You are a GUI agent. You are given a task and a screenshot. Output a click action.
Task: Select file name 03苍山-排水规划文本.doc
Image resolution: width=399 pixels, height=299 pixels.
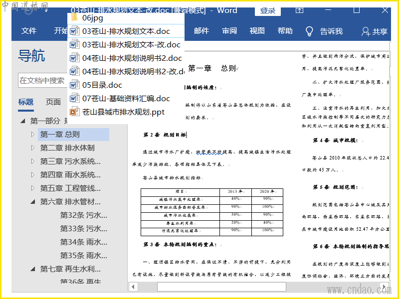tap(126, 31)
